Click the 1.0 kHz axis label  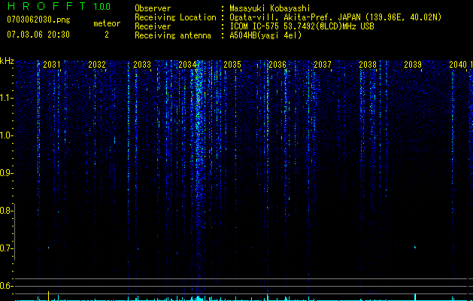coord(7,135)
